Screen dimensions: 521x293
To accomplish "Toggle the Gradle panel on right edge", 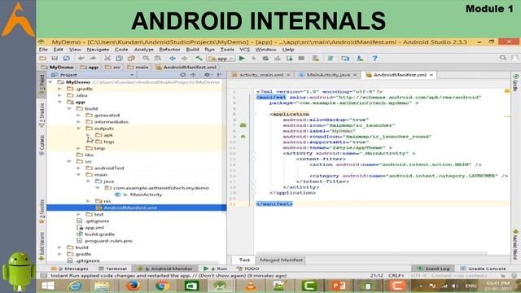I will (x=515, y=83).
